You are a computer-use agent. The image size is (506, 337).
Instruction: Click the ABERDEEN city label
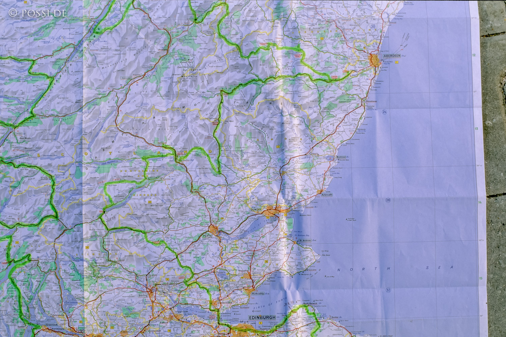click(391, 56)
